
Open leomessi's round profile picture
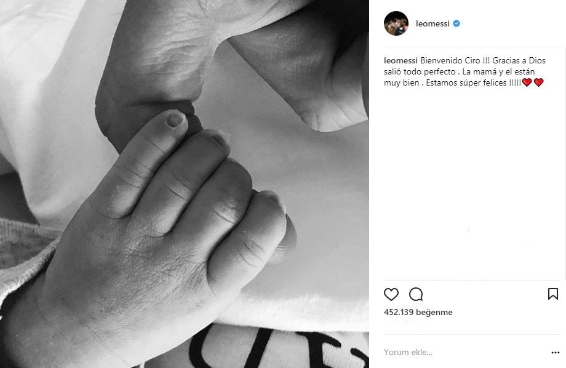(396, 23)
